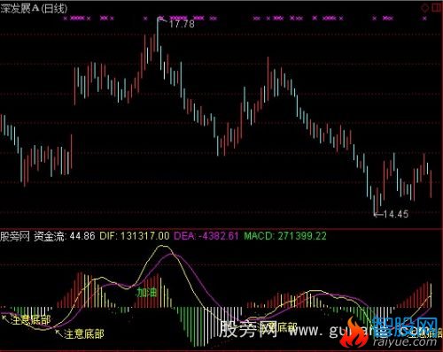Click the MACD: 271399.22 indicator value
The image size is (443, 352).
pyautogui.click(x=285, y=236)
